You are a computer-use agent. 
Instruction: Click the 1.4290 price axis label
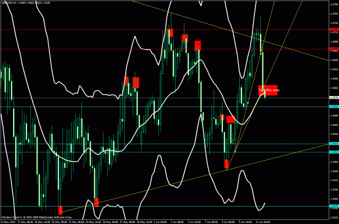tap(334, 190)
